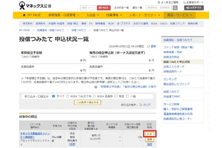This screenshot has width=222, height=148.
Task: Open ランキング sidebar link
Action: [x=170, y=79]
